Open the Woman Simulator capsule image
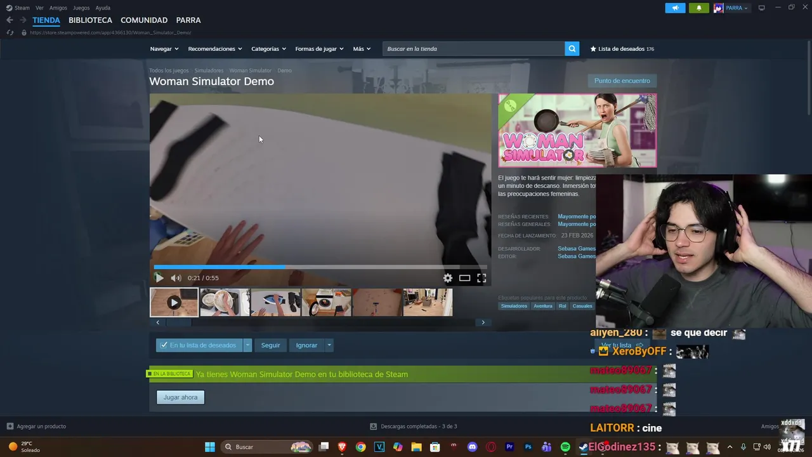Screen dimensions: 812x457 [577, 131]
